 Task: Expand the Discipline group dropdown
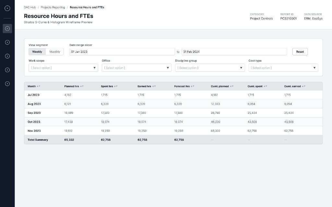[x=210, y=68]
